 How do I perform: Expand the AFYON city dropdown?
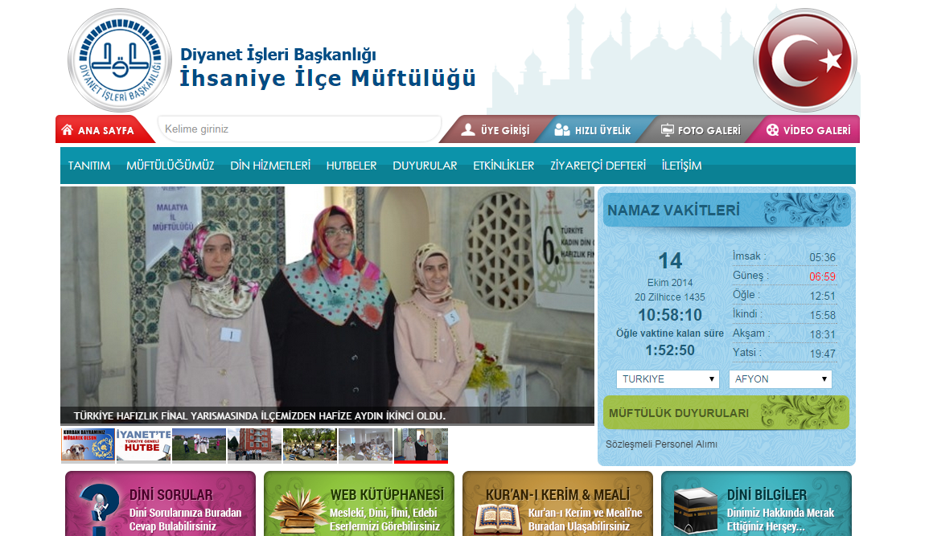click(779, 379)
